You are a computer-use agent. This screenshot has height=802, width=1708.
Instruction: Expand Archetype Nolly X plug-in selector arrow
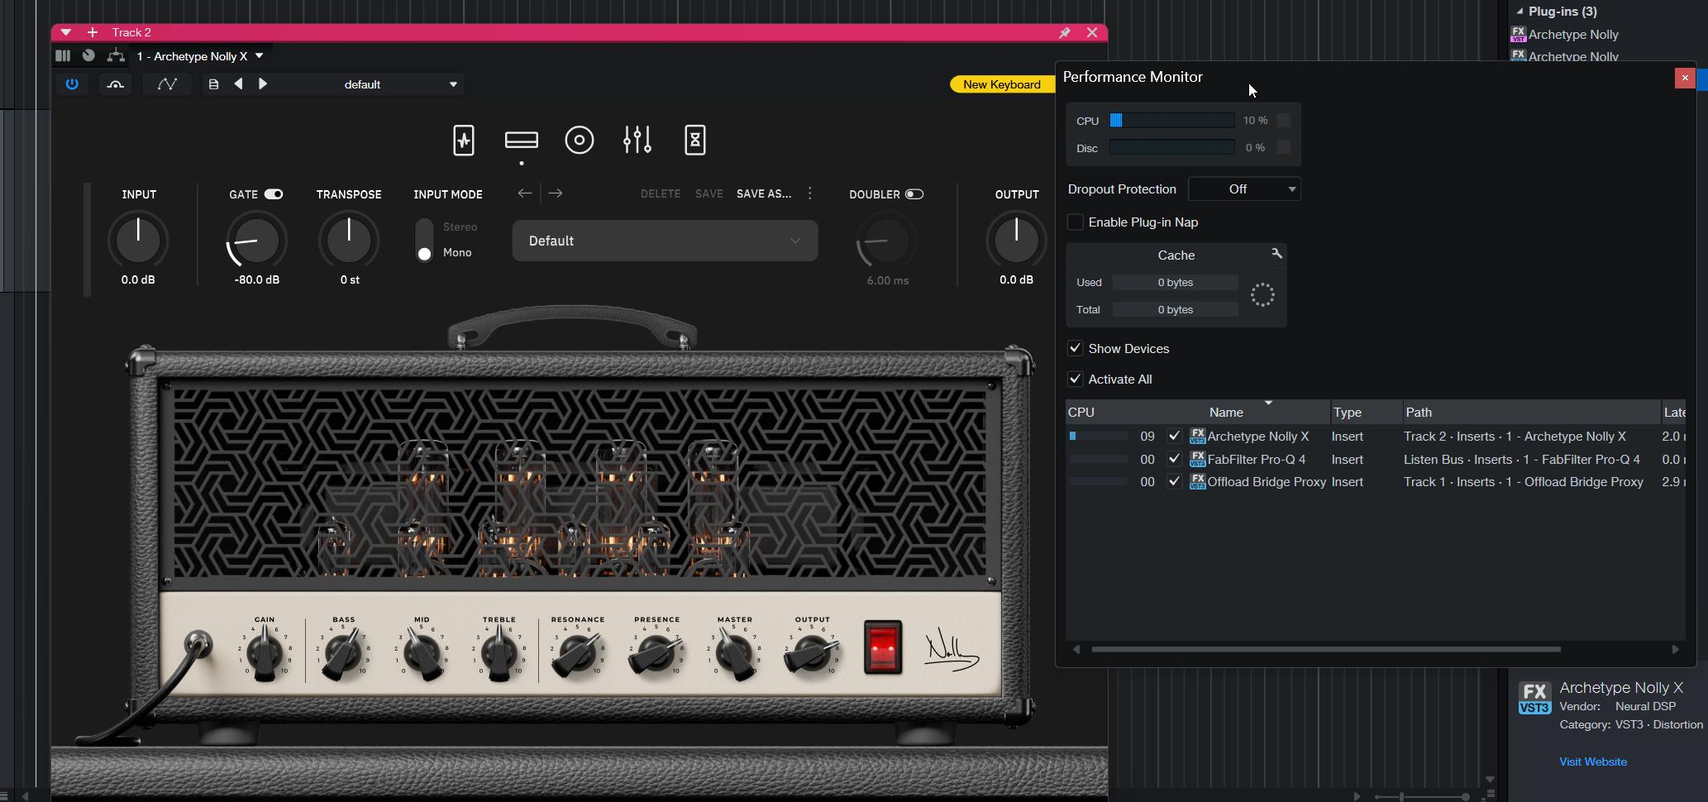259,56
